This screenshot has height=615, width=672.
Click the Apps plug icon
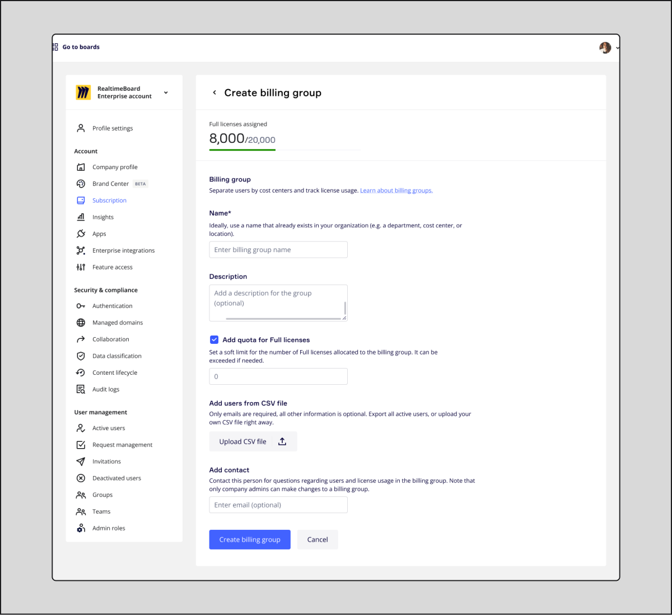(x=81, y=234)
